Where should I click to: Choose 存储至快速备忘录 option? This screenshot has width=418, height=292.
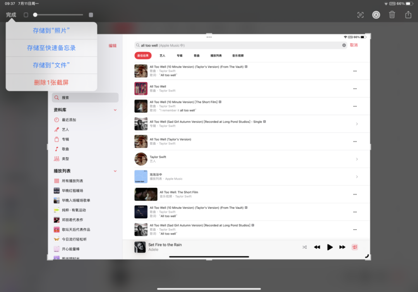51,48
